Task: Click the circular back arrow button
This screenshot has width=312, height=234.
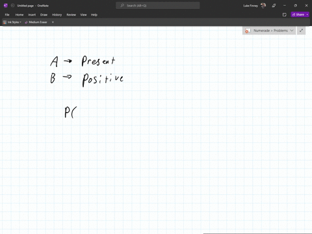Action: 12,6
